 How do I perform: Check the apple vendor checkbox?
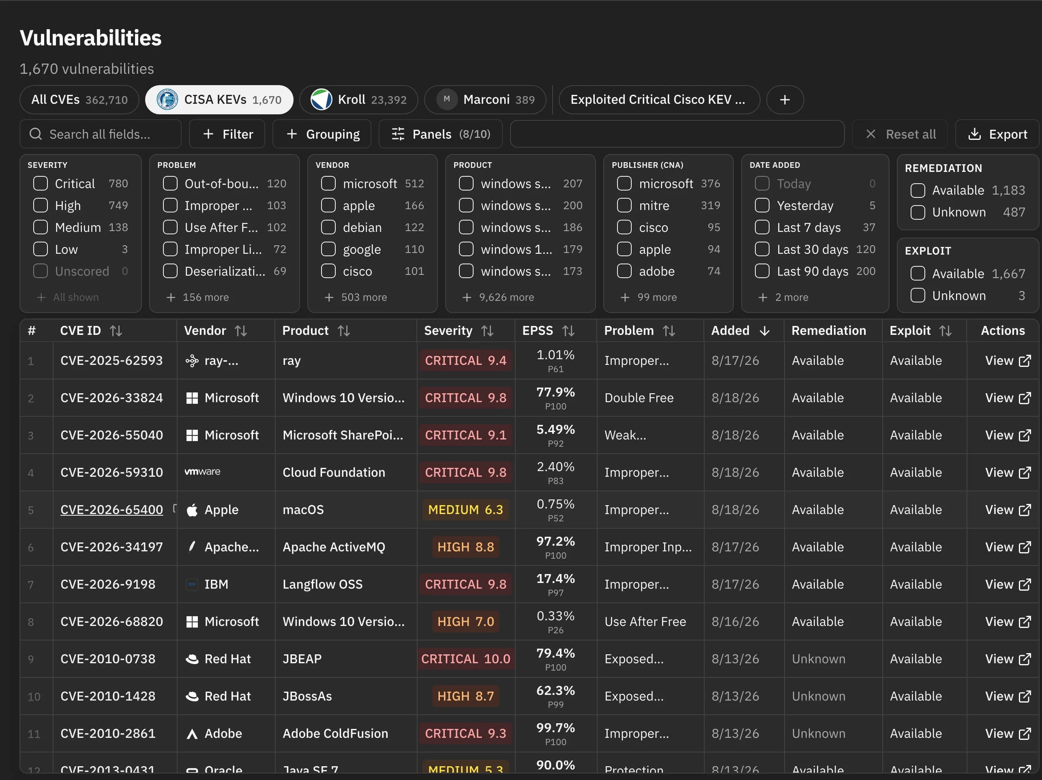pos(328,206)
